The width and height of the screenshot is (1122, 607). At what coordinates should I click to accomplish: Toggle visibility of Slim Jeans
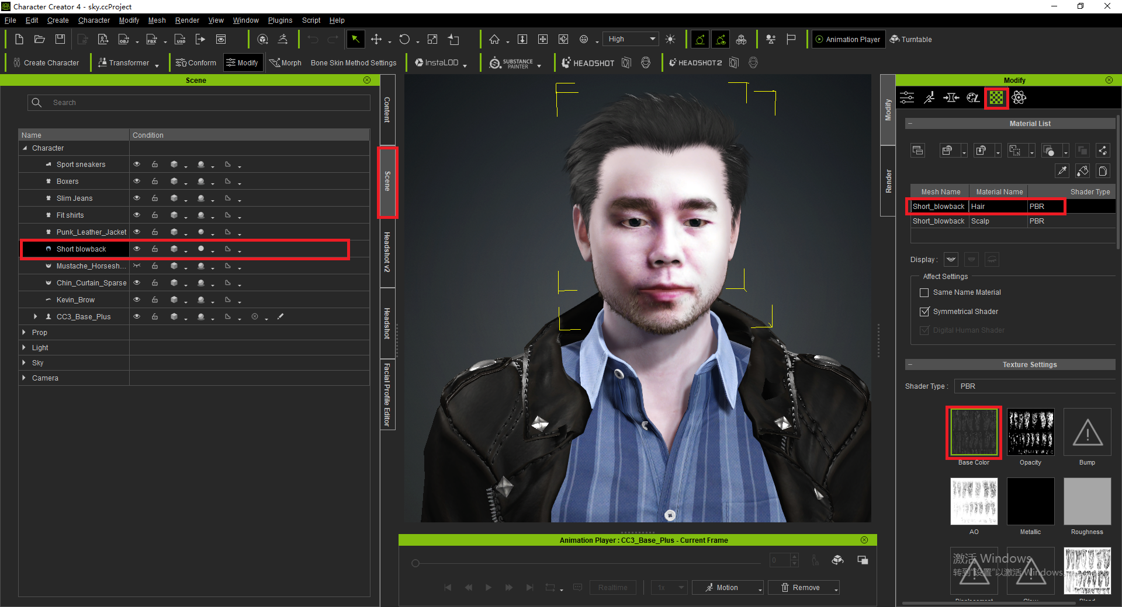click(137, 198)
